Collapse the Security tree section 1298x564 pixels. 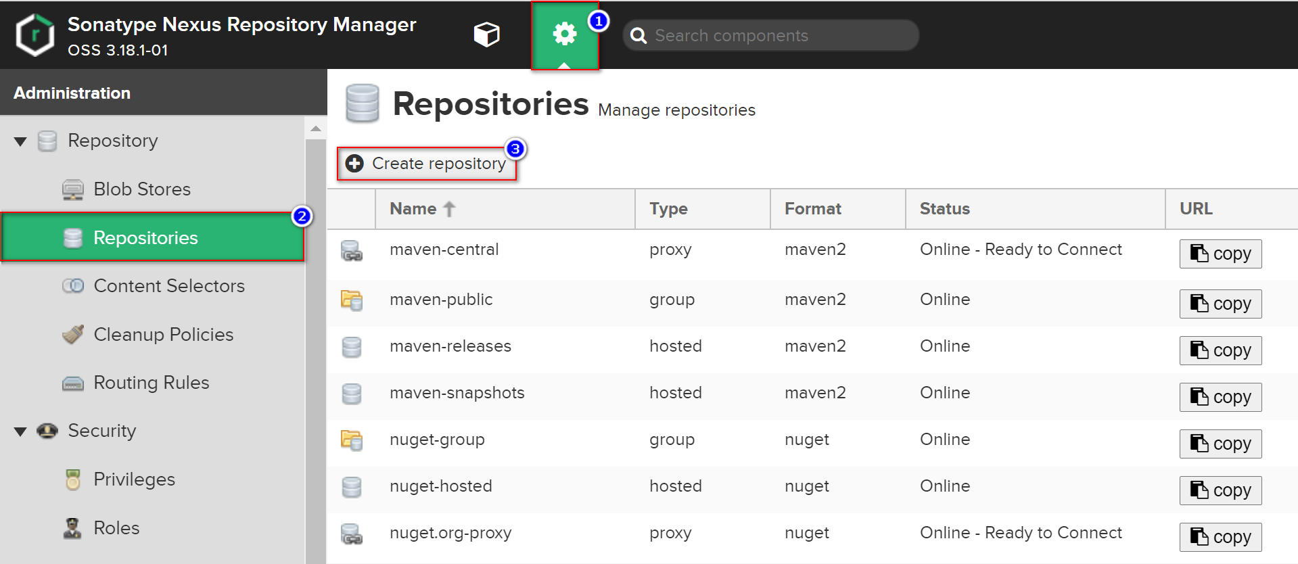(20, 431)
